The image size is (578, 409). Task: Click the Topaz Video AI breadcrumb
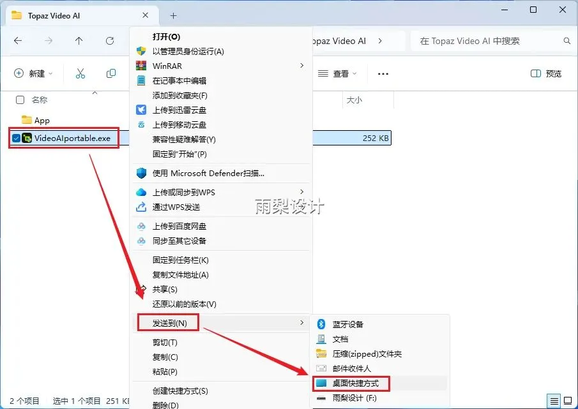339,41
